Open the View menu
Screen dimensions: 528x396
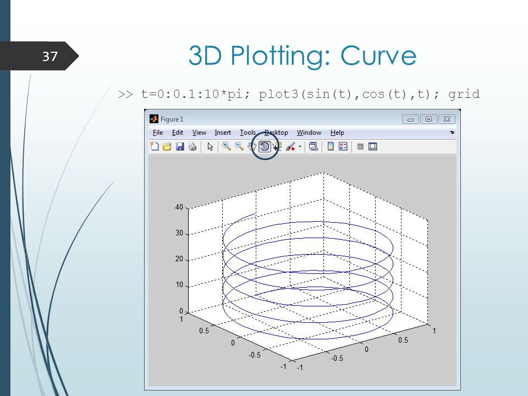(x=199, y=133)
